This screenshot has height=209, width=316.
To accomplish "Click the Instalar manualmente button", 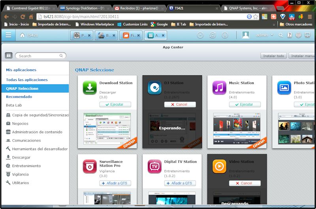I will [x=301, y=56].
